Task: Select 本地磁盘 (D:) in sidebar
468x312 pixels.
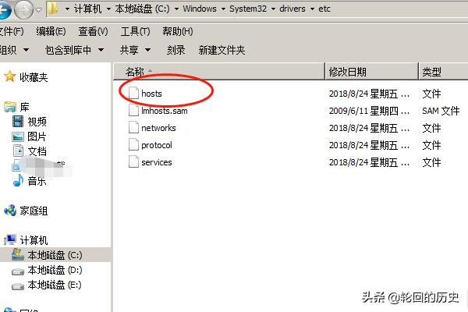Action: pyautogui.click(x=55, y=270)
